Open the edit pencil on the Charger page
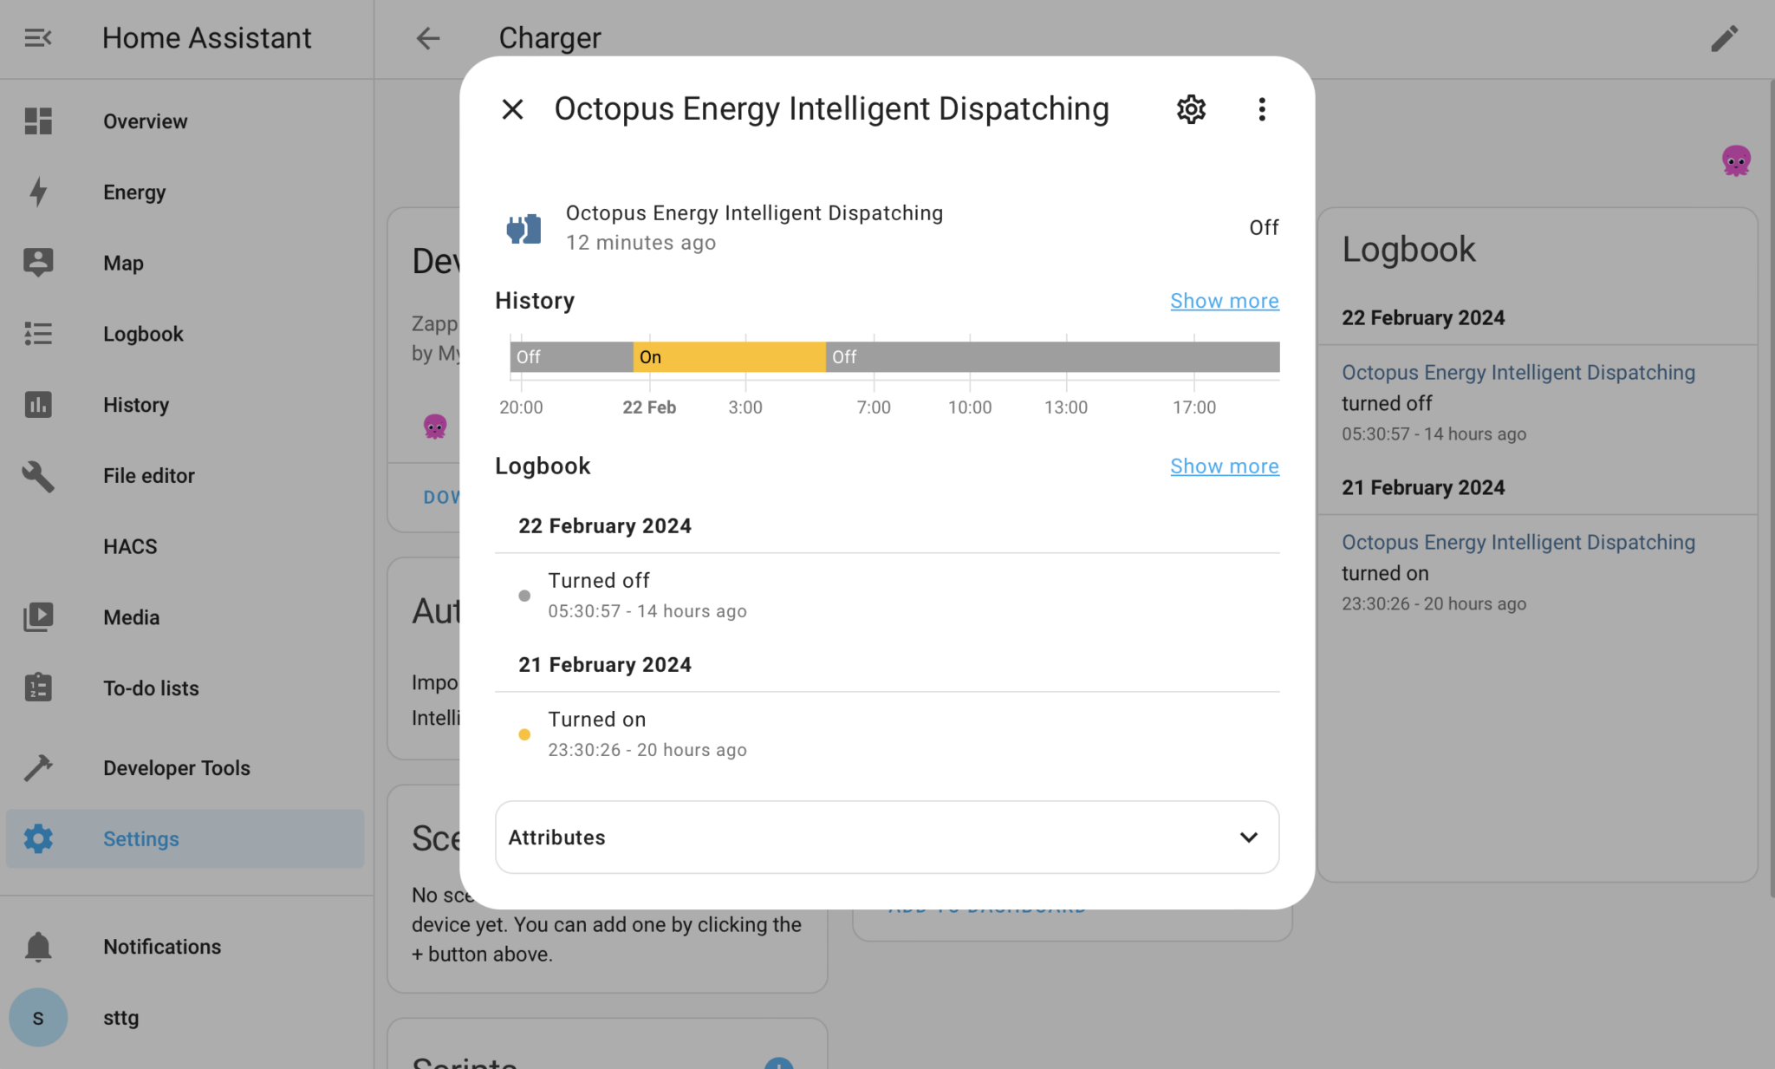1775x1069 pixels. pyautogui.click(x=1725, y=38)
